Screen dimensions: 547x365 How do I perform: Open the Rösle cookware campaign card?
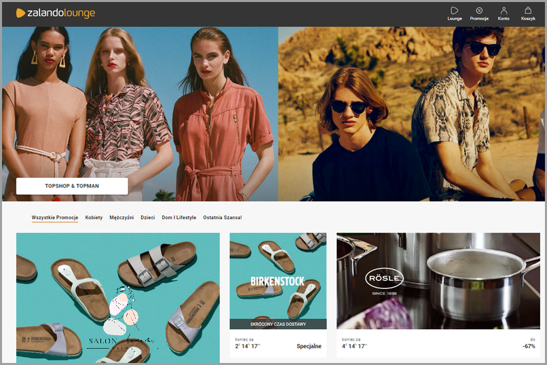[x=438, y=295]
